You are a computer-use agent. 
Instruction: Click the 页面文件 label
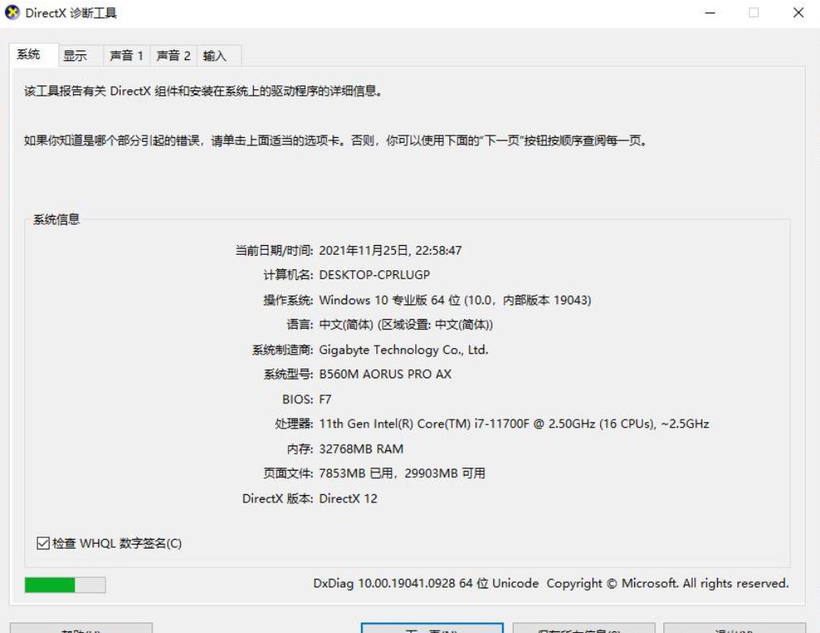288,473
